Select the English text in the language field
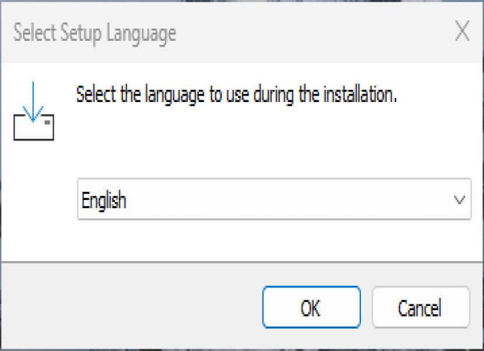This screenshot has width=484, height=351. coord(104,201)
